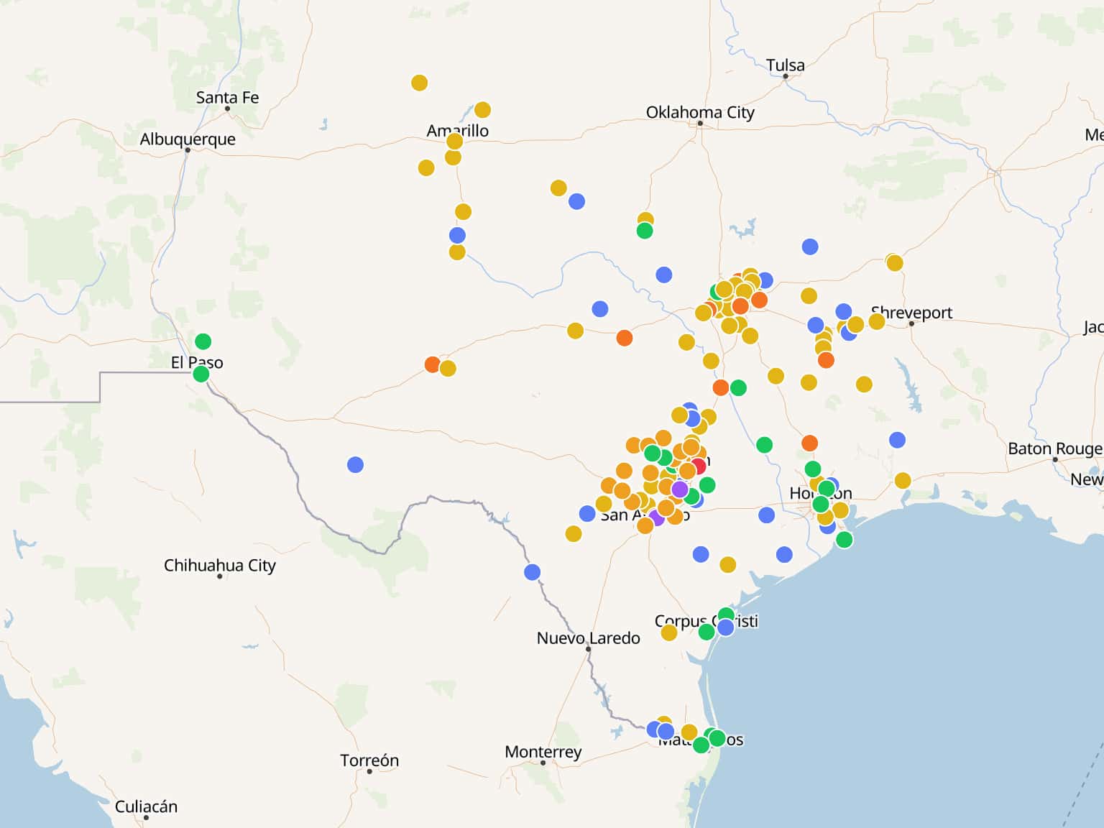Click the Oklahoma City label
The image size is (1104, 828).
[699, 113]
